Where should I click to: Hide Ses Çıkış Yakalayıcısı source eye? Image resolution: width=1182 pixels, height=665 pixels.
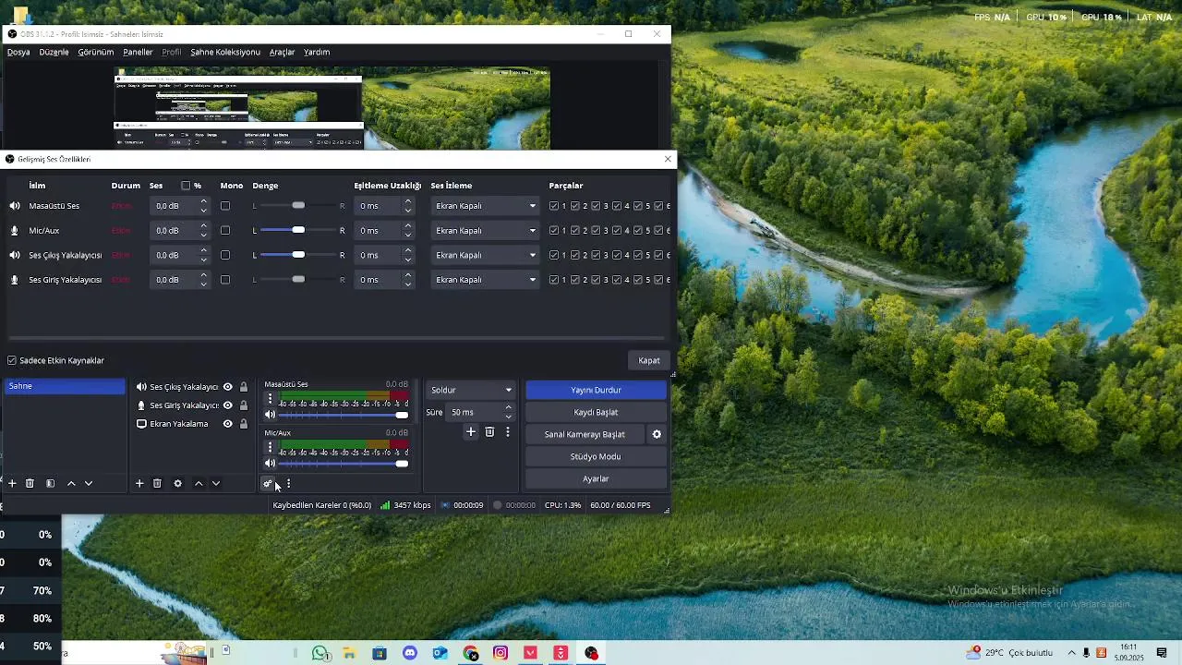[x=227, y=387]
